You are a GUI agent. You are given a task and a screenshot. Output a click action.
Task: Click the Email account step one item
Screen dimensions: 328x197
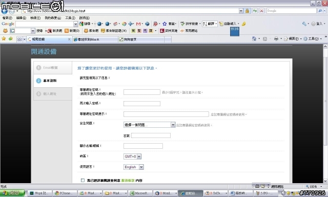(53, 68)
